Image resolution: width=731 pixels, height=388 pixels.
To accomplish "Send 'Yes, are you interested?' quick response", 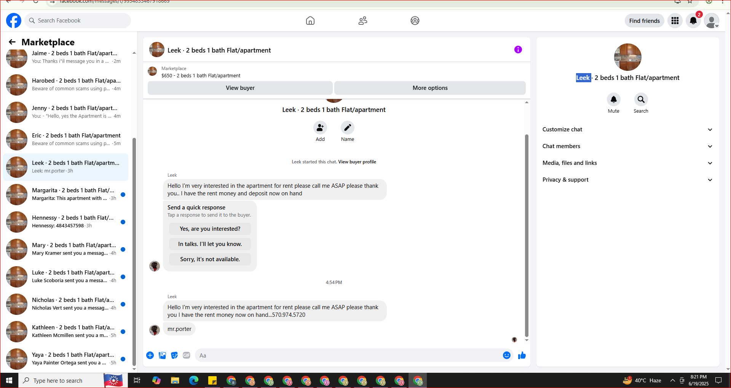I will [x=210, y=229].
